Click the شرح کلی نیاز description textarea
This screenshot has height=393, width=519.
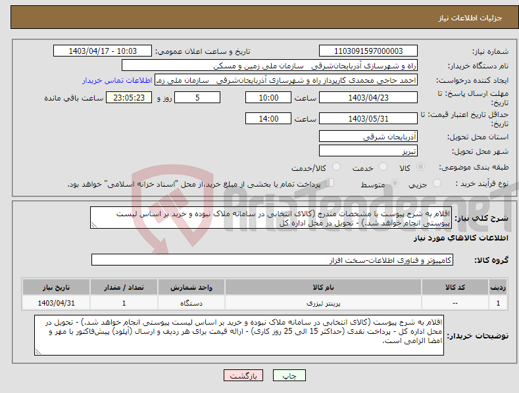pyautogui.click(x=271, y=218)
